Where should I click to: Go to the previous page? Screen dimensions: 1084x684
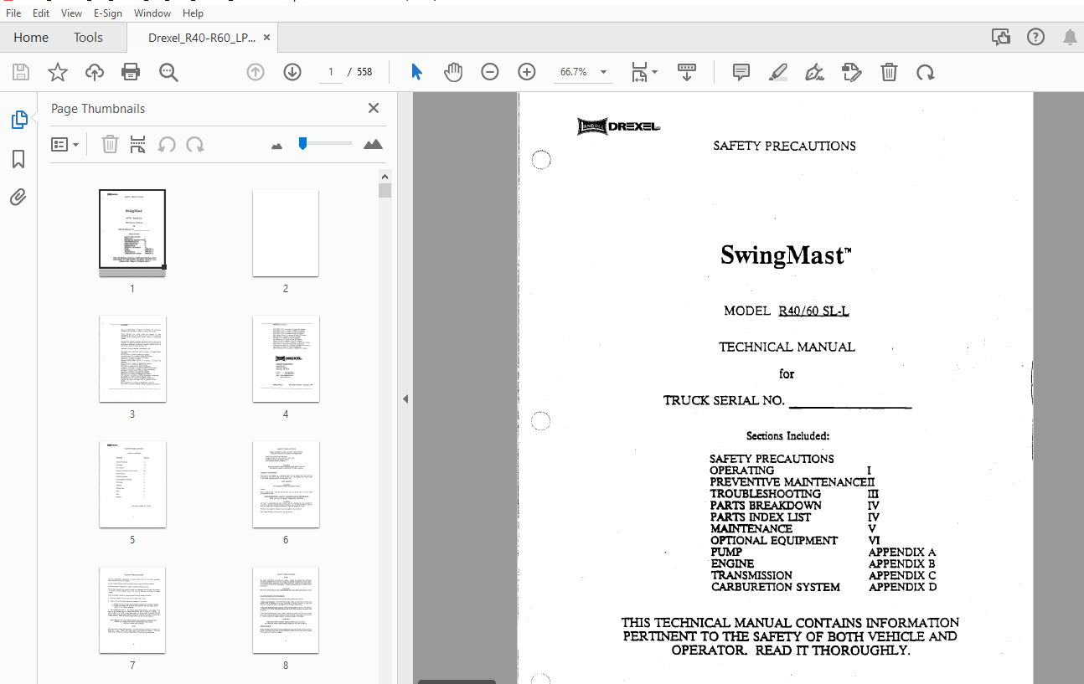coord(256,72)
